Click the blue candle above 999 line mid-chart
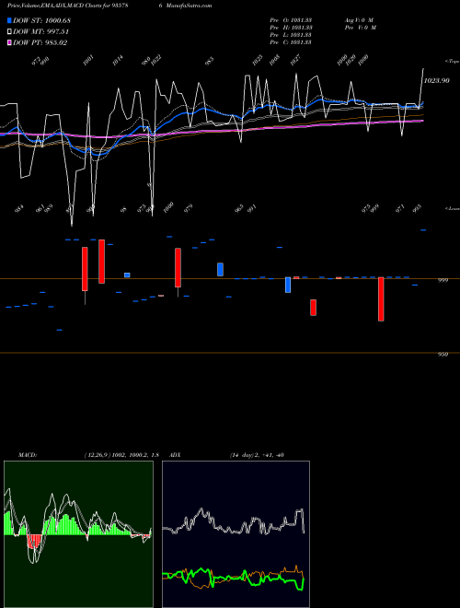Image resolution: width=460 pixels, height=608 pixels. (x=220, y=270)
